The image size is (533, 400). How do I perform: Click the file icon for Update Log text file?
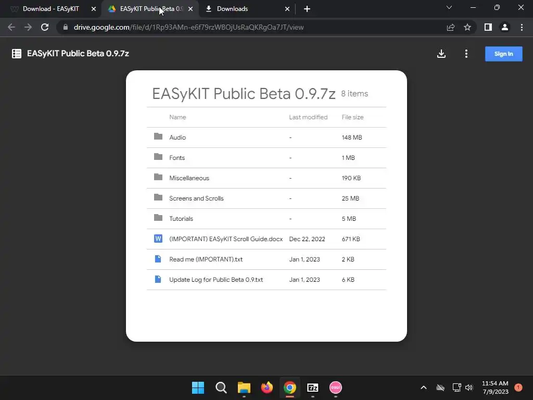158,279
